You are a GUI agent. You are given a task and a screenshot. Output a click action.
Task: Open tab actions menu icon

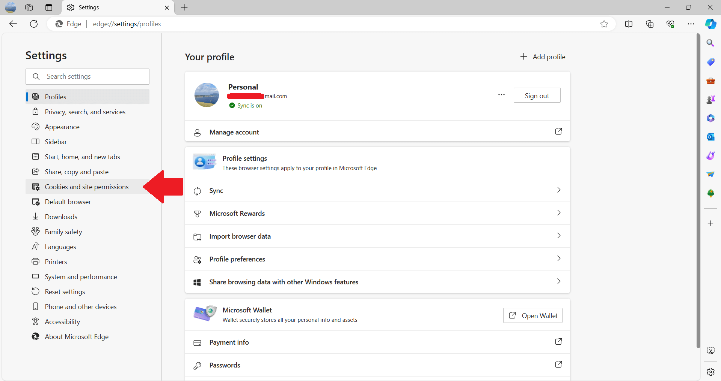tap(49, 7)
